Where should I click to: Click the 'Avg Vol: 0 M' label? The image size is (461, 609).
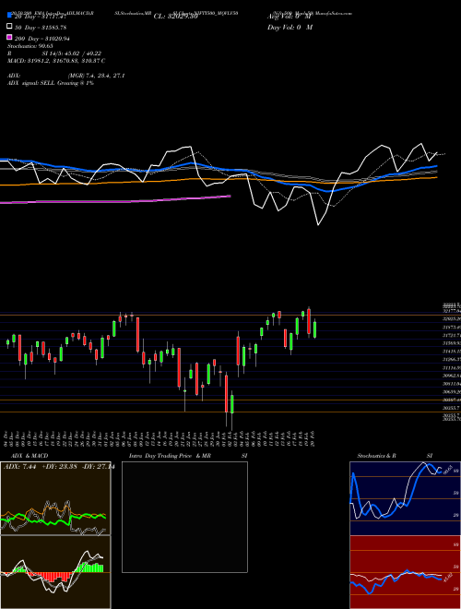[290, 17]
